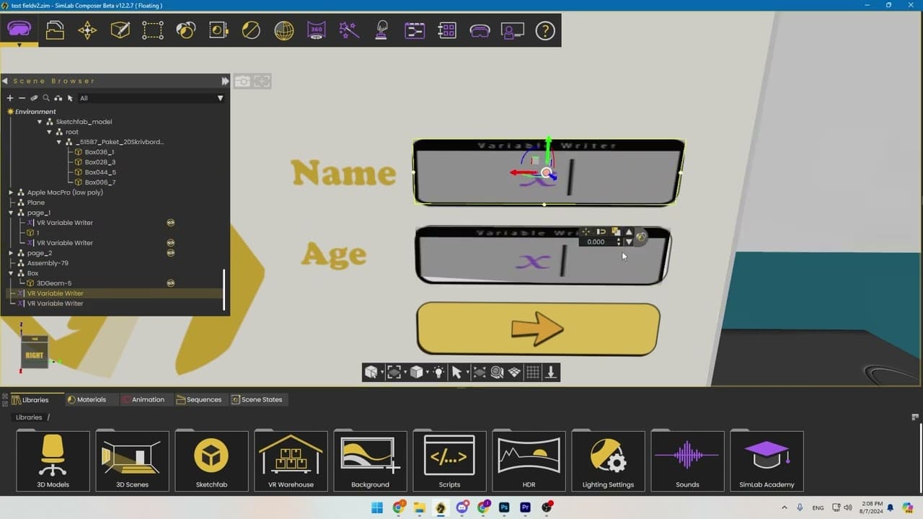This screenshot has height=519, width=923.
Task: Select Assembly-79 in the scene tree
Action: coord(48,263)
